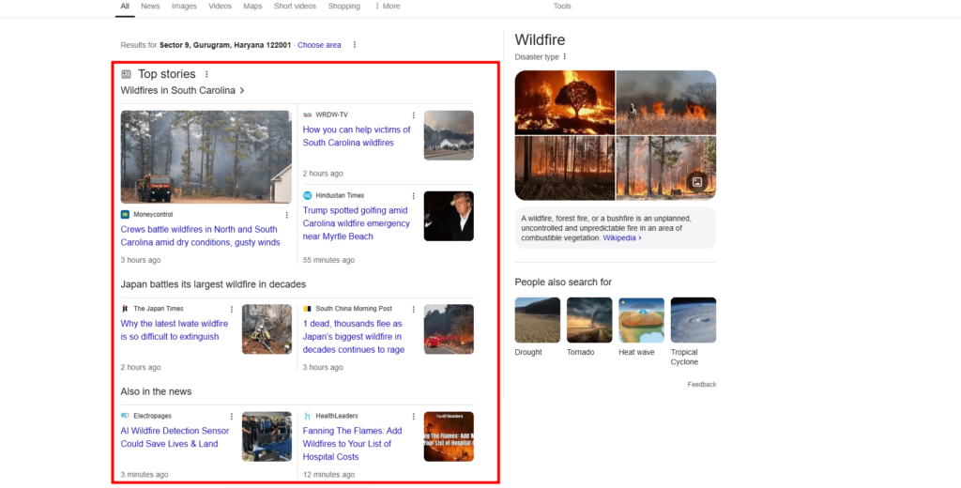View burning pine forest trunks image
This screenshot has height=488, width=961.
[564, 168]
